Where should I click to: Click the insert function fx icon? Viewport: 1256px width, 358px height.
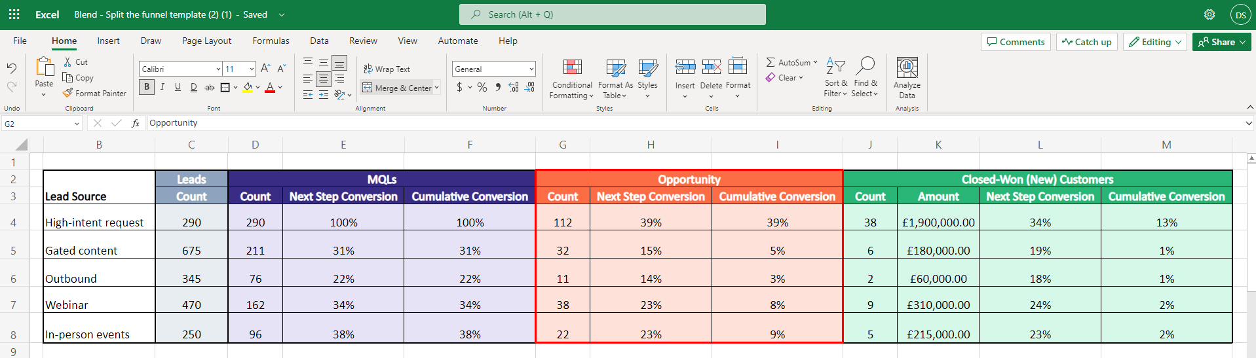point(136,123)
